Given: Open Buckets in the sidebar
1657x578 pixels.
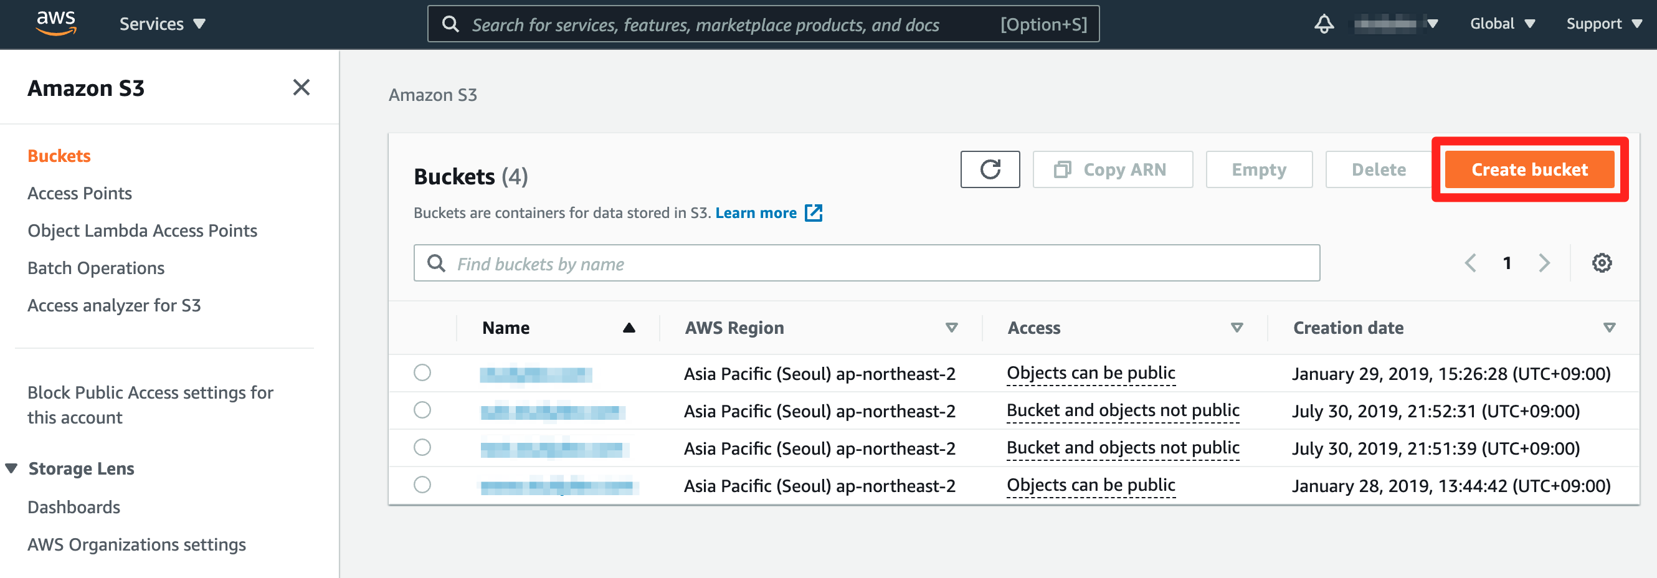Looking at the screenshot, I should (59, 156).
